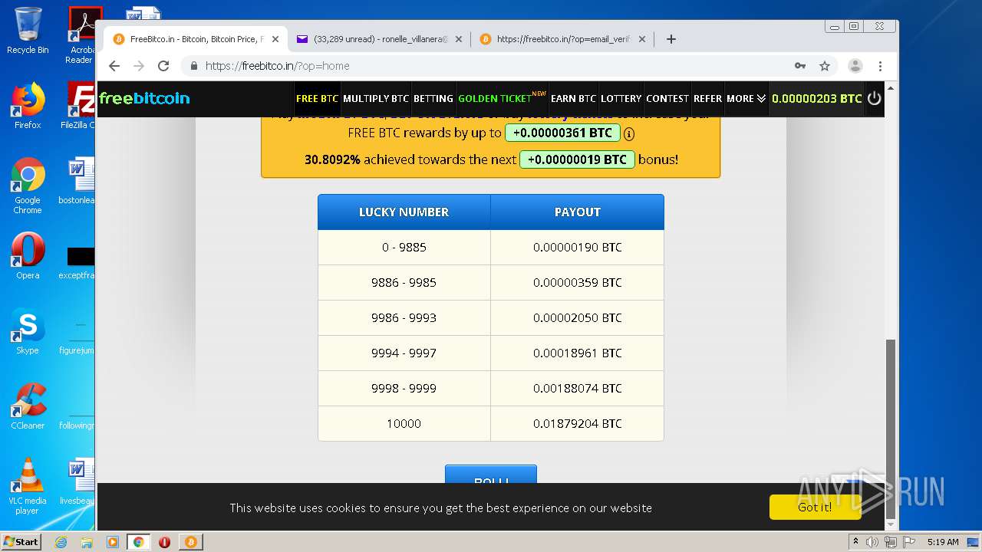Screen dimensions: 982x552
Task: Click the volume tray icon
Action: [872, 542]
